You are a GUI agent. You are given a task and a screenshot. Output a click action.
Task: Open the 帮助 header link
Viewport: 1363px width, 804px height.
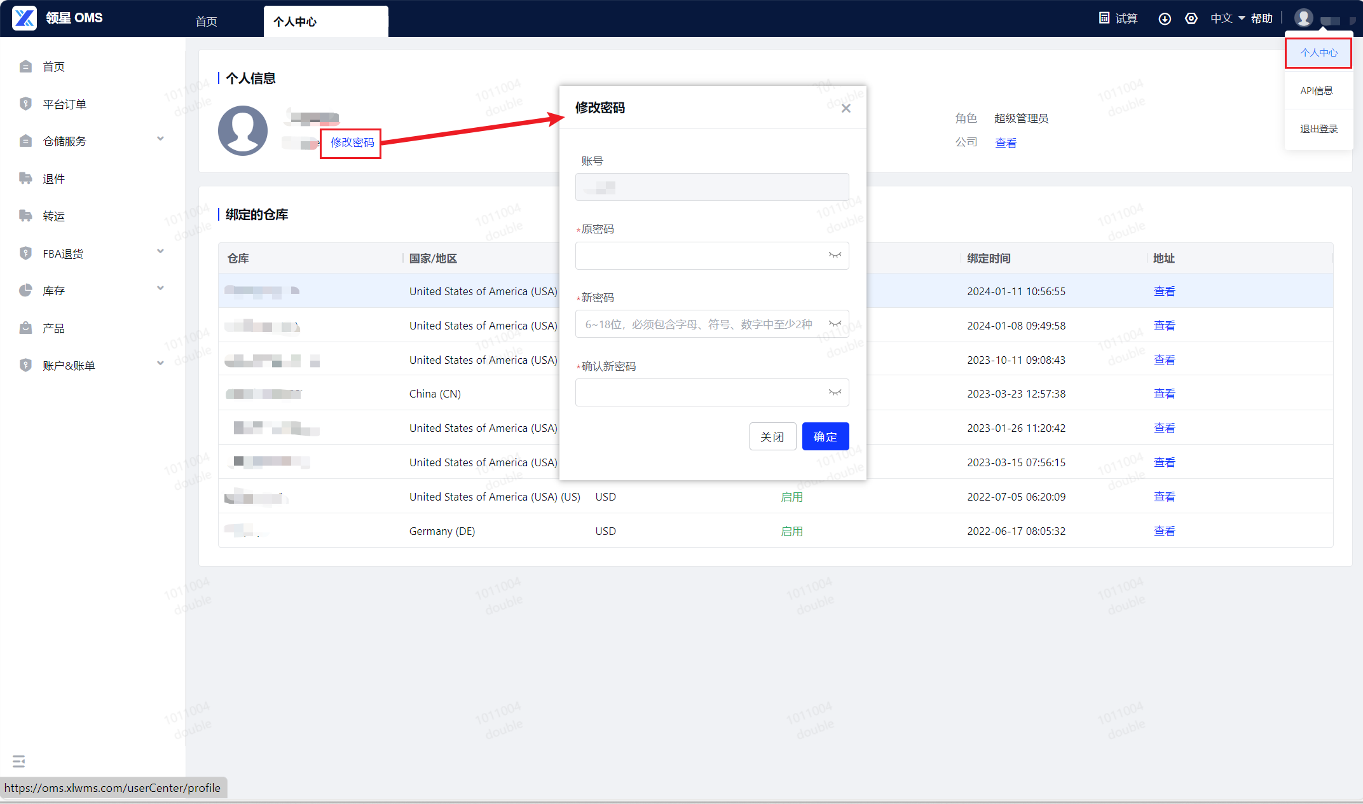coord(1261,18)
